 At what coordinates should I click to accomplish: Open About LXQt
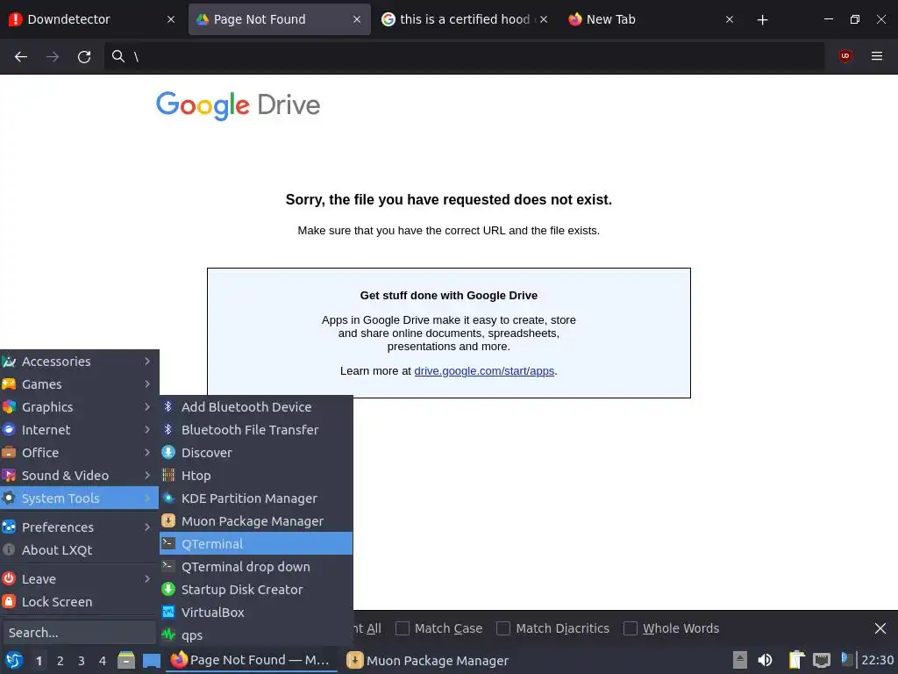click(x=79, y=550)
